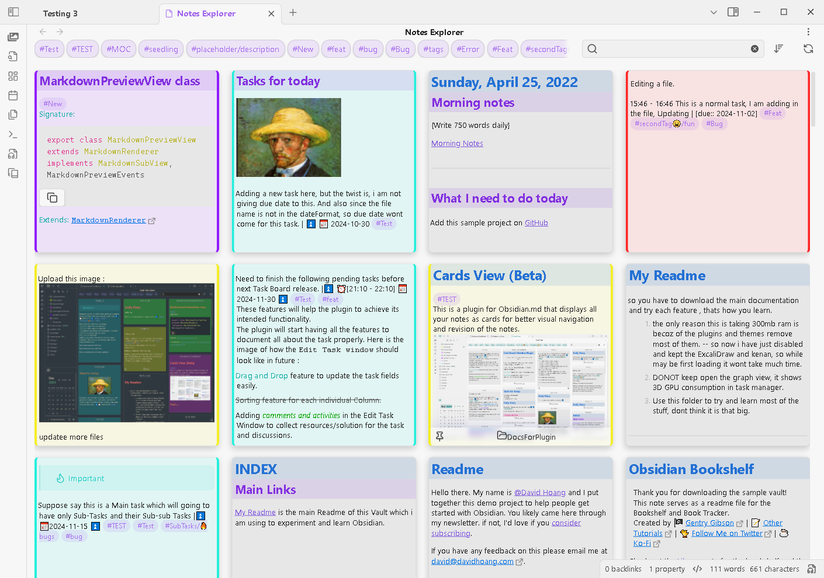Open the file search ribbon icon
824x578 pixels.
click(13, 57)
